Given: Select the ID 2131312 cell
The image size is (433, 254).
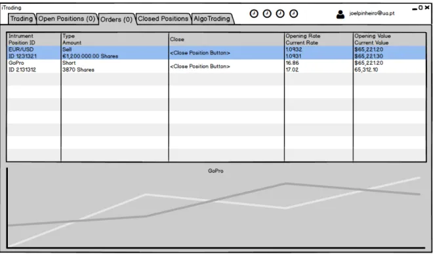Looking at the screenshot, I should tap(22, 69).
